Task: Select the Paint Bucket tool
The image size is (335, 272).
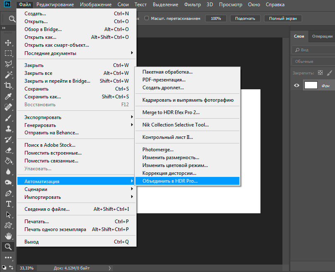Action: tap(8, 161)
